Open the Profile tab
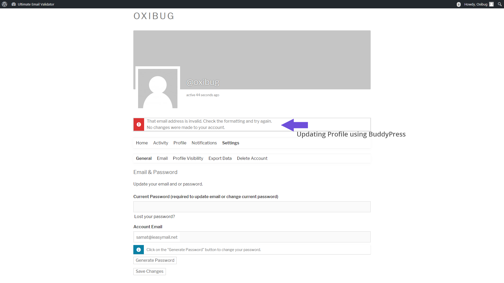The width and height of the screenshot is (504, 283). (180, 143)
